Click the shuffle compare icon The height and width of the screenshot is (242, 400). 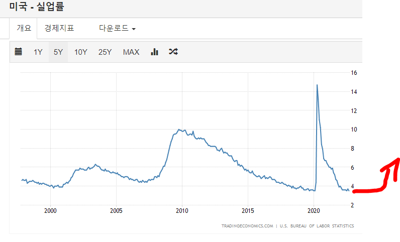click(x=173, y=52)
